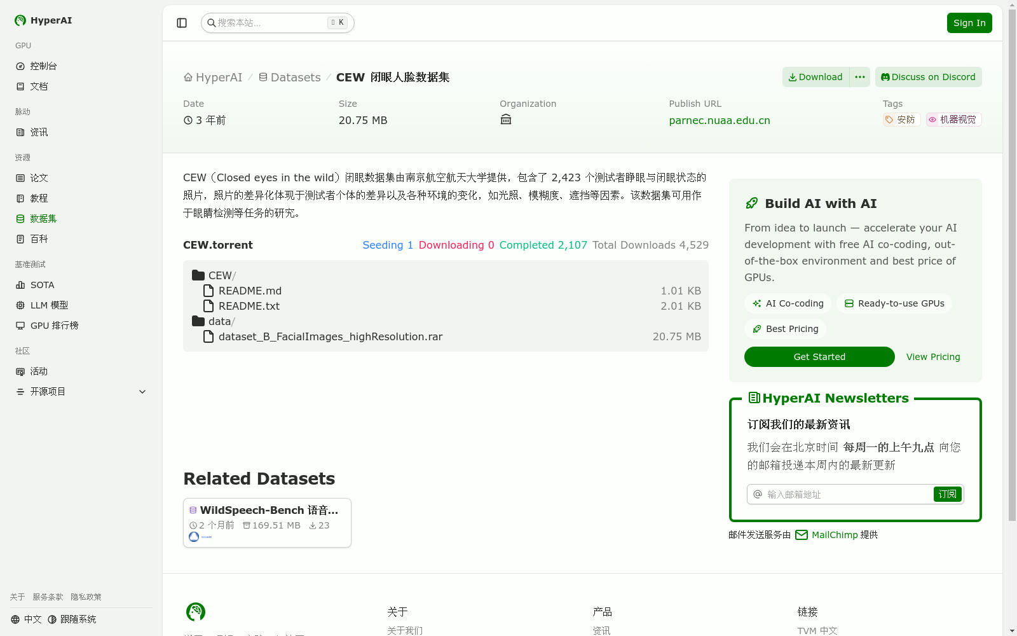The width and height of the screenshot is (1017, 636).
Task: Click the Sign In button
Action: (x=969, y=23)
